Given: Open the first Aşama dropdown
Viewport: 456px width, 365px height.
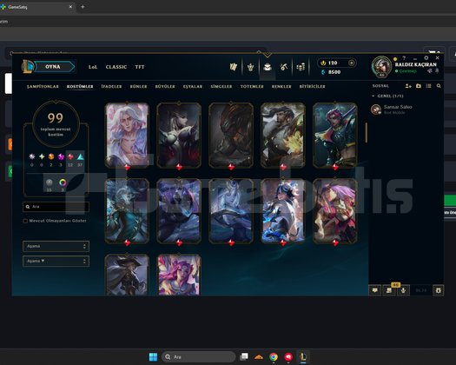Looking at the screenshot, I should click(56, 246).
